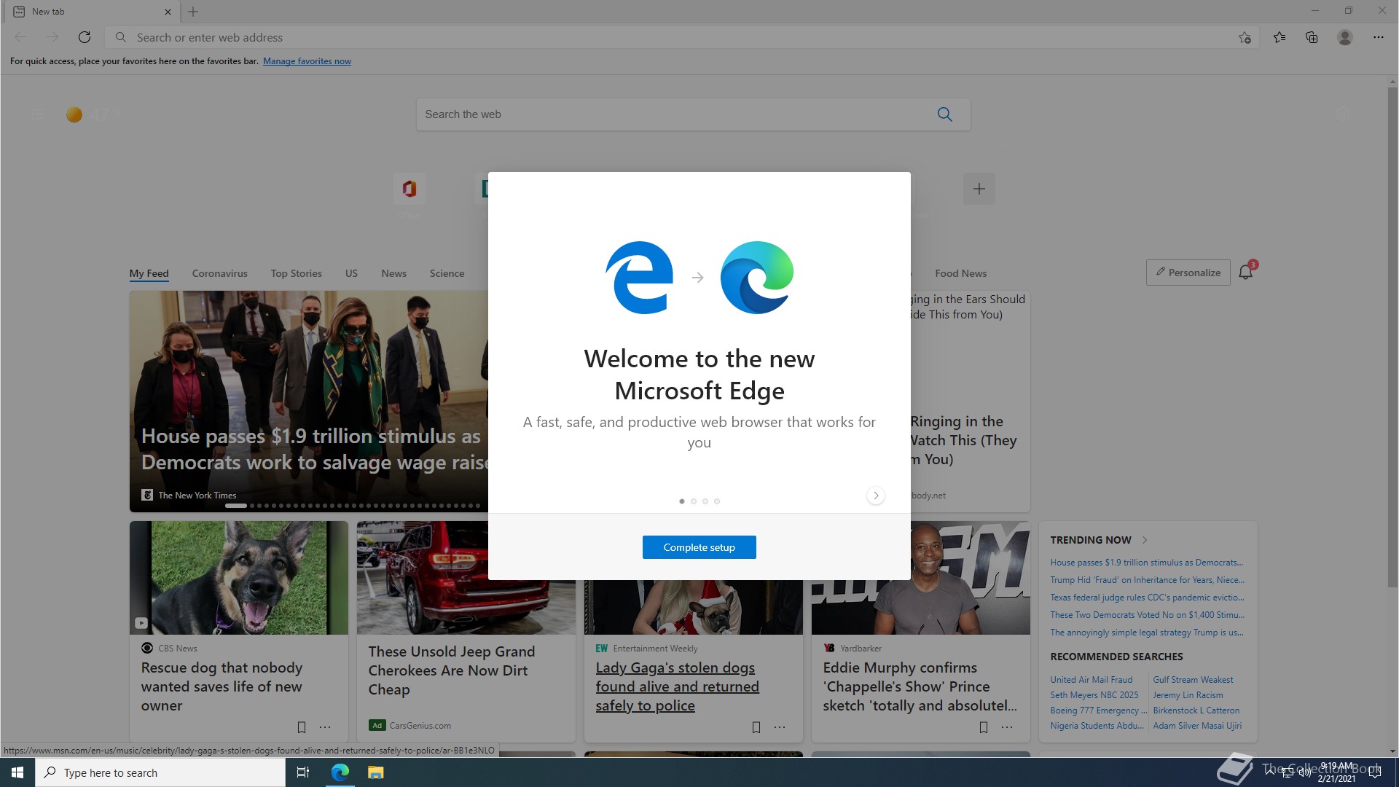Open a new tab with plus icon

tap(193, 12)
